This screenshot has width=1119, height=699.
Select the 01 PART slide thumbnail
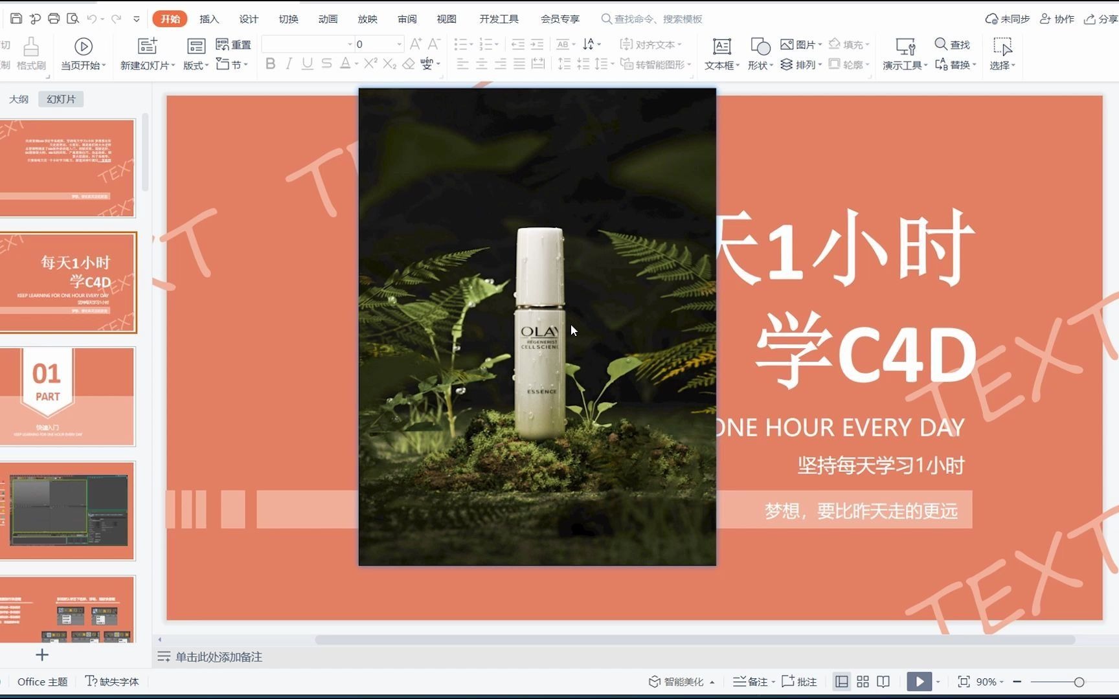click(x=67, y=397)
